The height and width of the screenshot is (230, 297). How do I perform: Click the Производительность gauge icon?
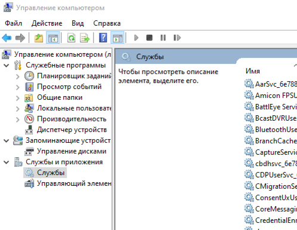point(29,119)
